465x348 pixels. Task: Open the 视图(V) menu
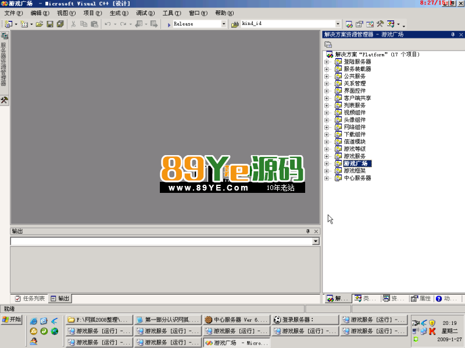(66, 13)
